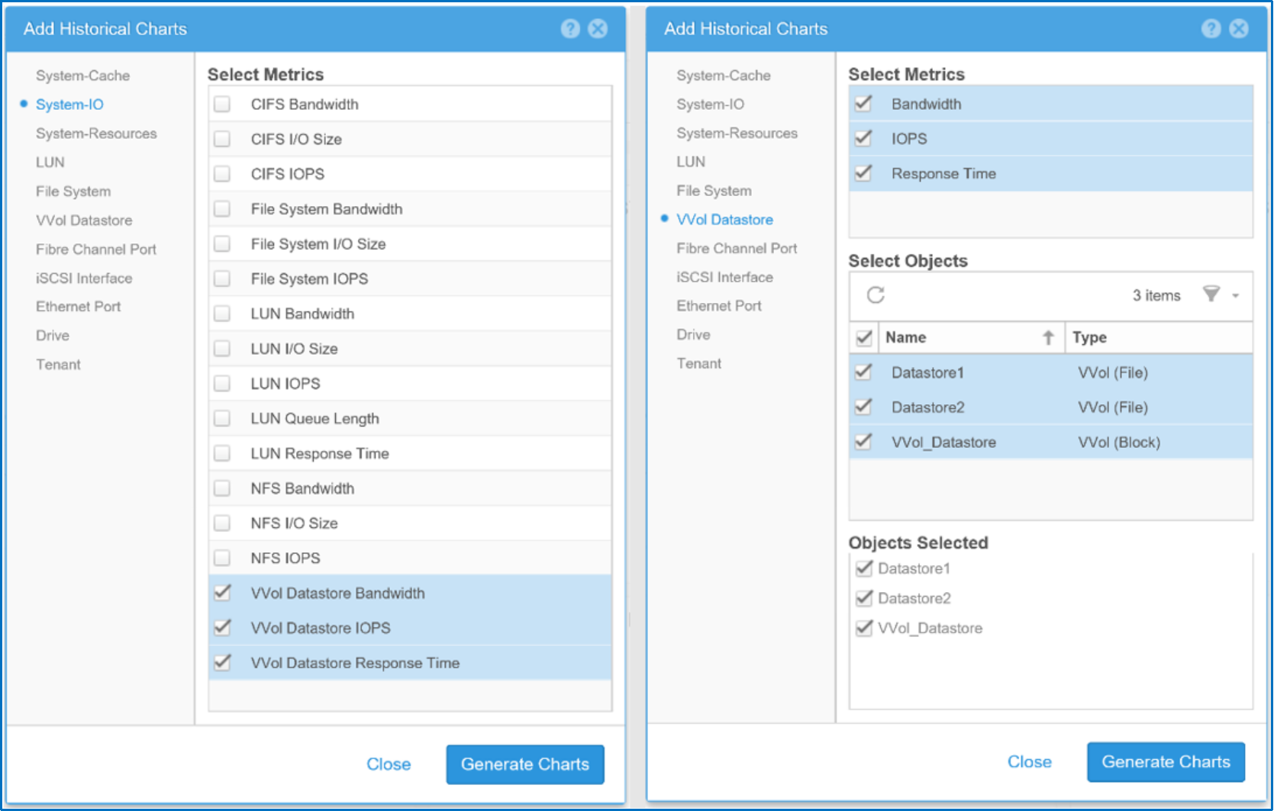Image resolution: width=1274 pixels, height=811 pixels.
Task: Uncheck VVol_Datastore in Objects Selected list
Action: click(x=864, y=628)
